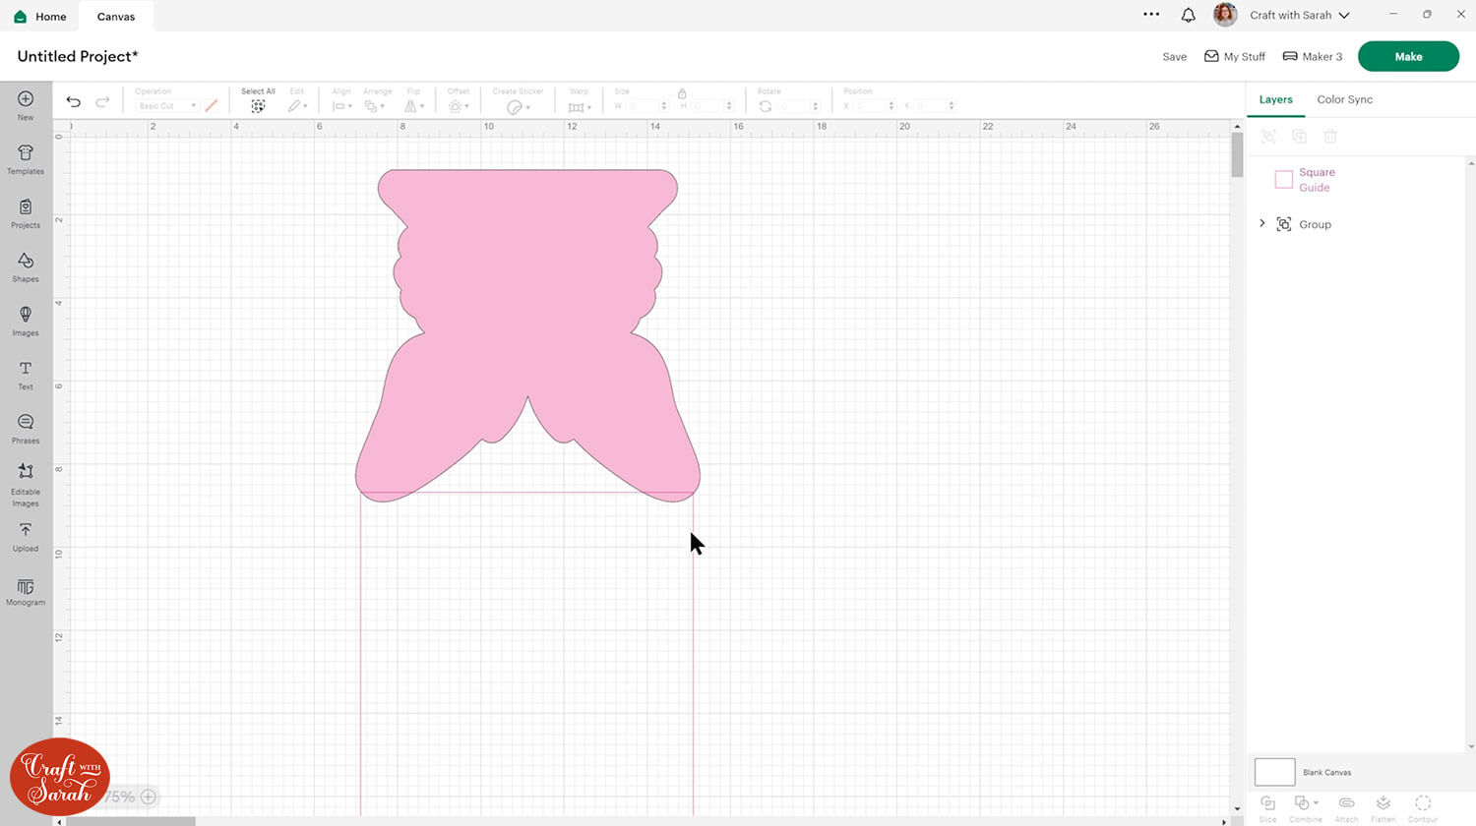The image size is (1476, 826).
Task: Open the Templates panel
Action: [x=26, y=158]
